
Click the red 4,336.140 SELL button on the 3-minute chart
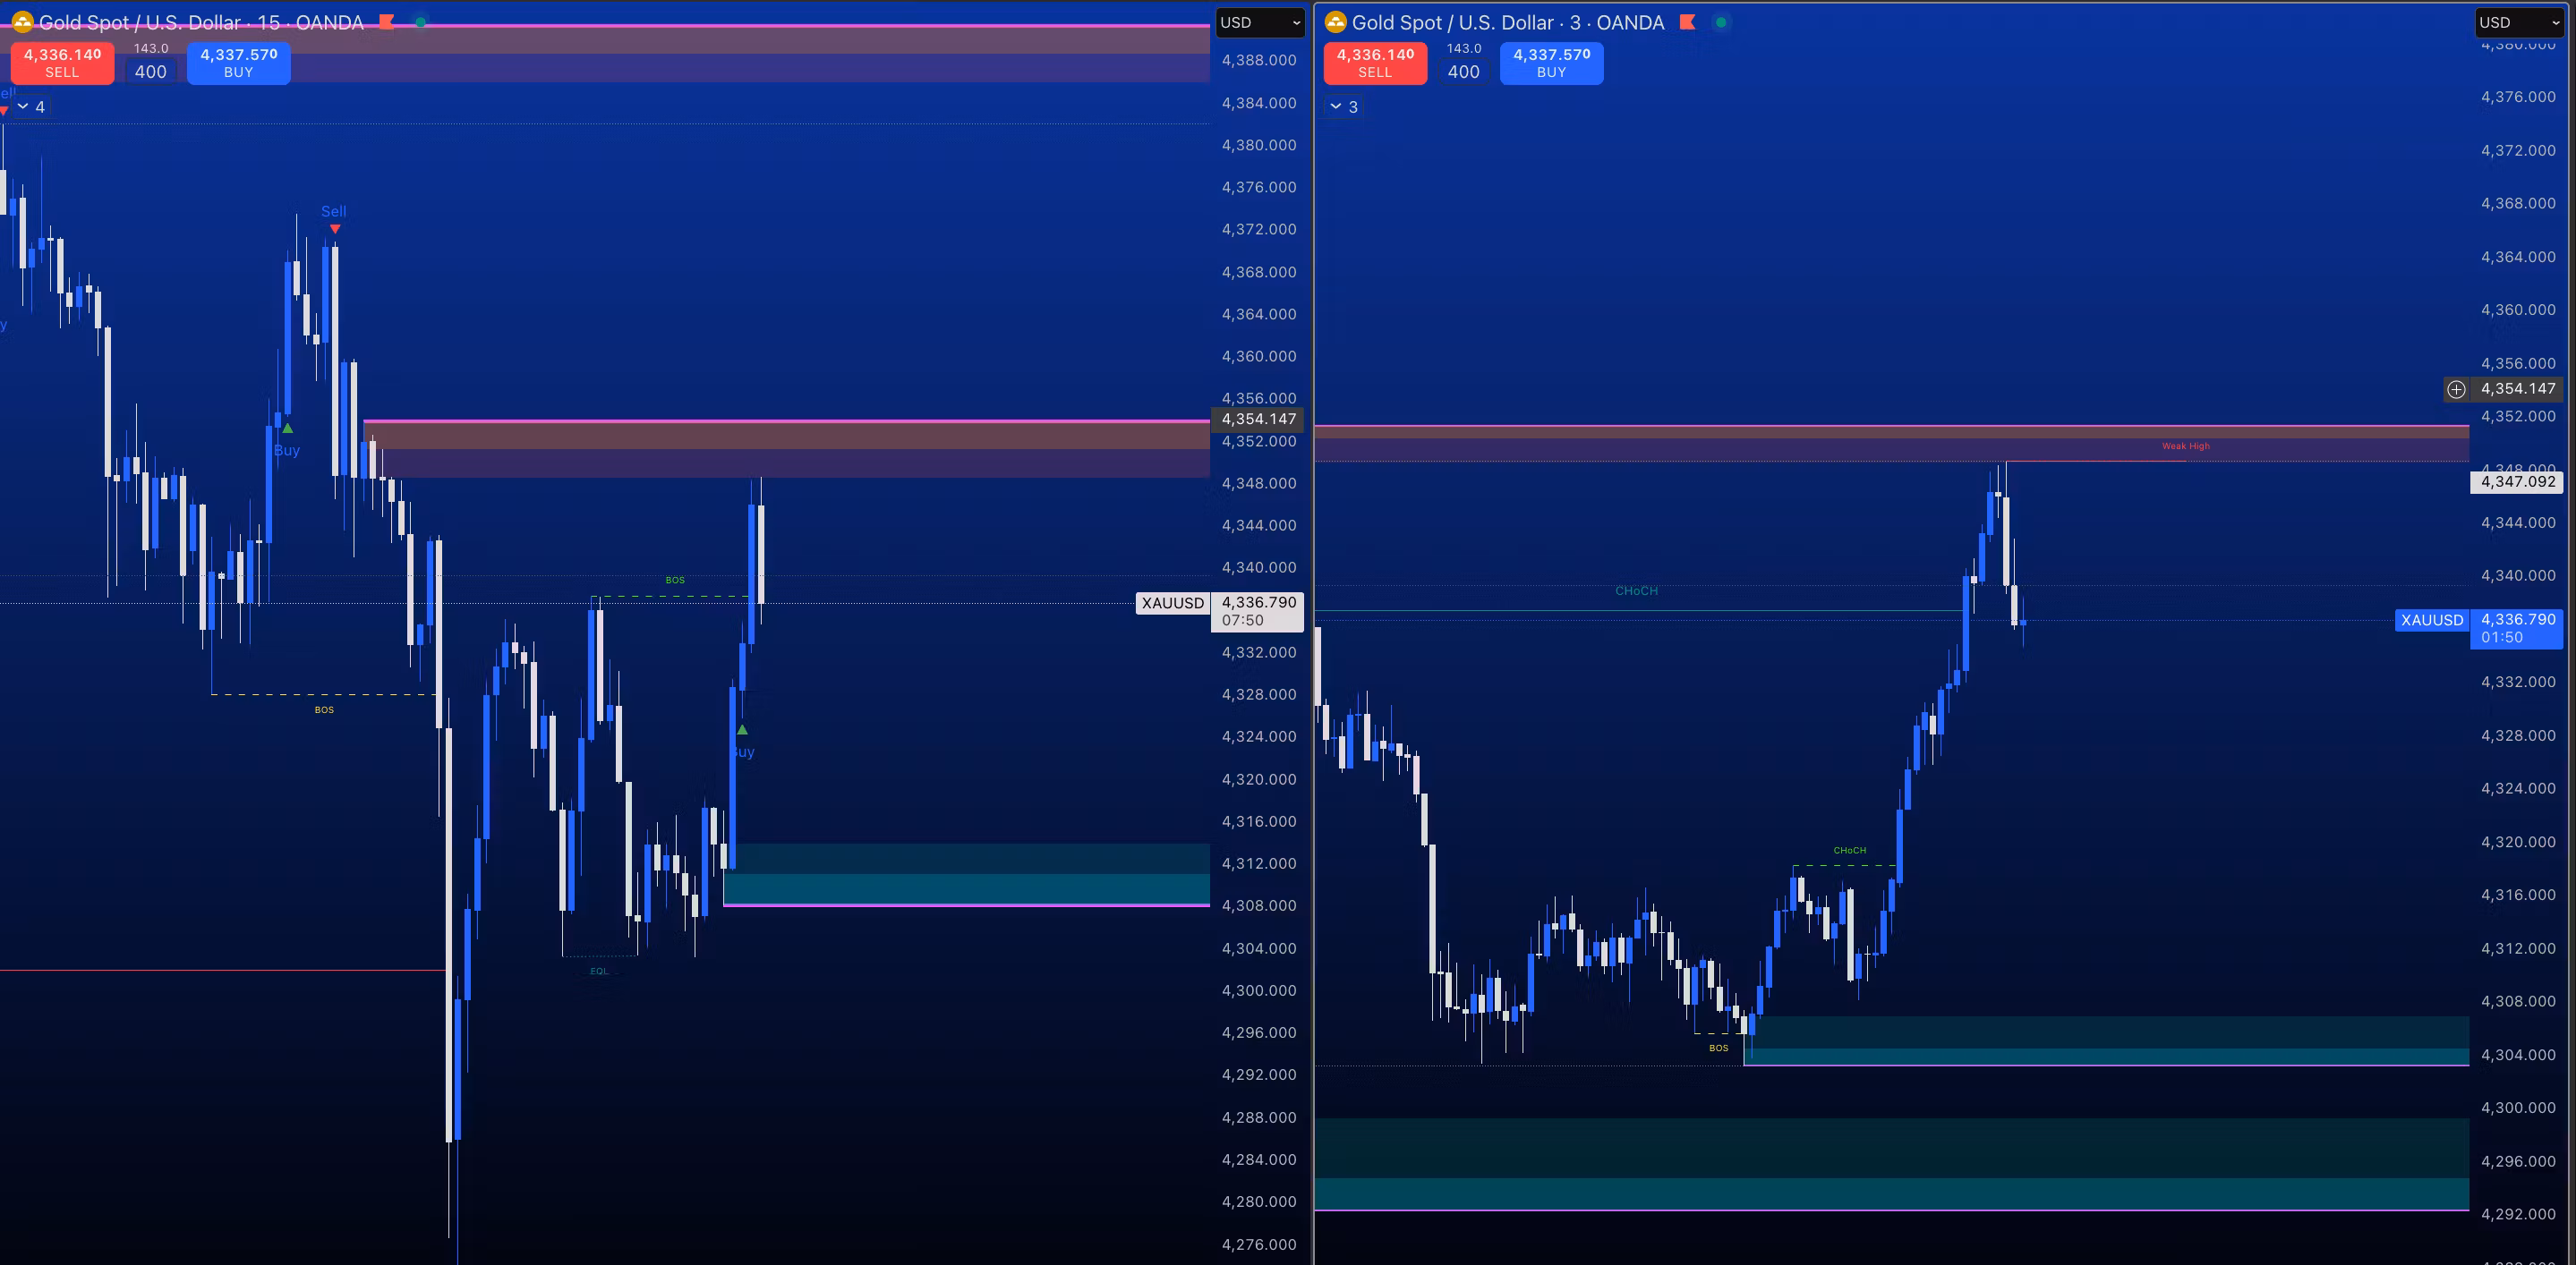coord(1375,63)
